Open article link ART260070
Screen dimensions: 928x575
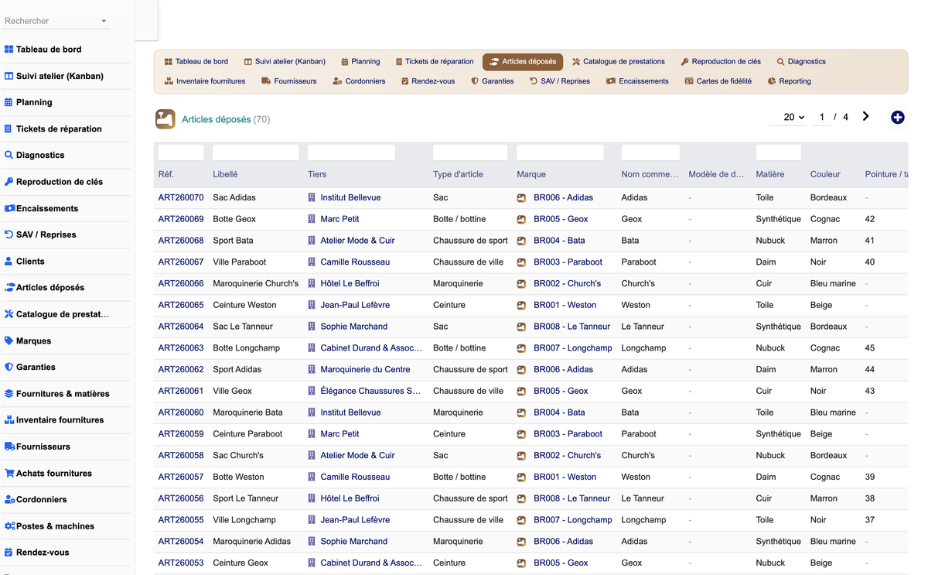181,197
